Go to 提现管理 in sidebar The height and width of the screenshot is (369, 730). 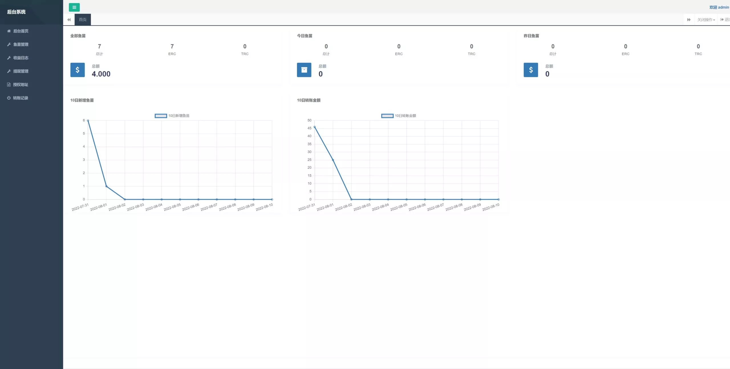pyautogui.click(x=21, y=71)
